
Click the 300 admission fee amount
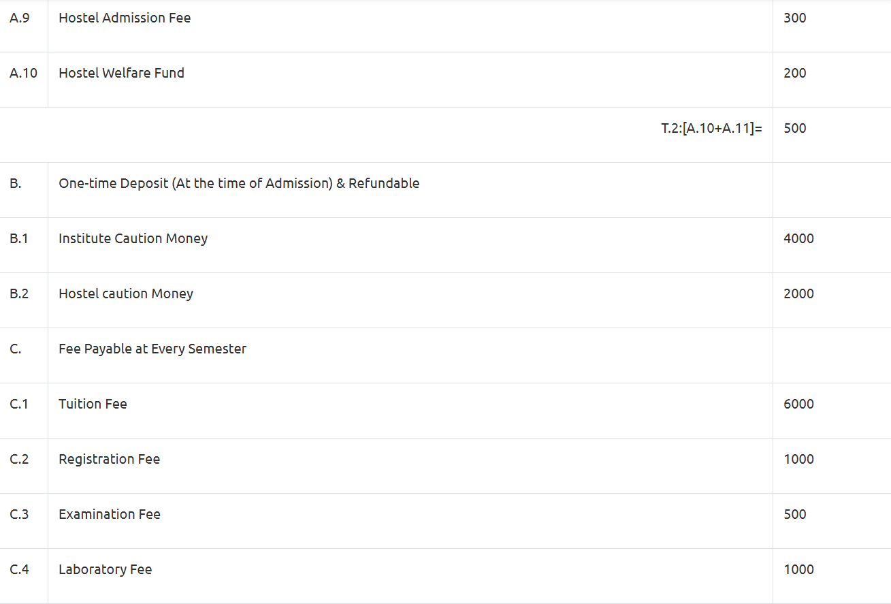(x=794, y=18)
